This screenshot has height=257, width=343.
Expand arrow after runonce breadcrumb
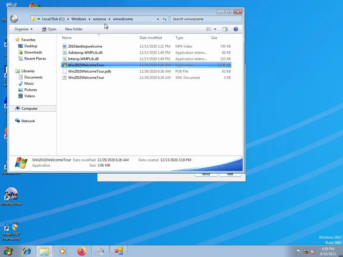tap(109, 19)
